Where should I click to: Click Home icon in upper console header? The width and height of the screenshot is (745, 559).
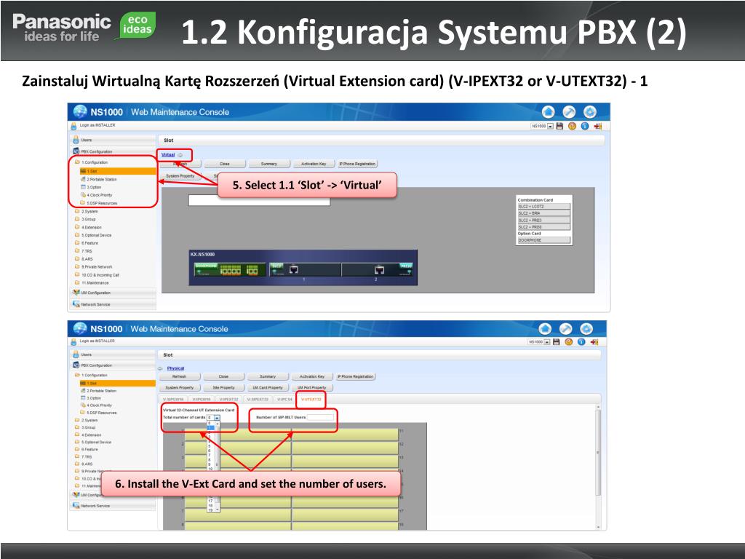549,111
